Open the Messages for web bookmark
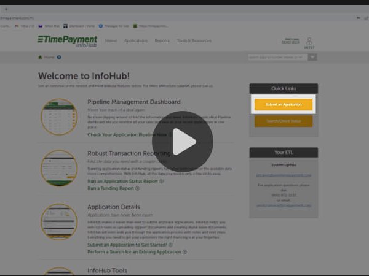The image size is (369, 276). coord(114,26)
